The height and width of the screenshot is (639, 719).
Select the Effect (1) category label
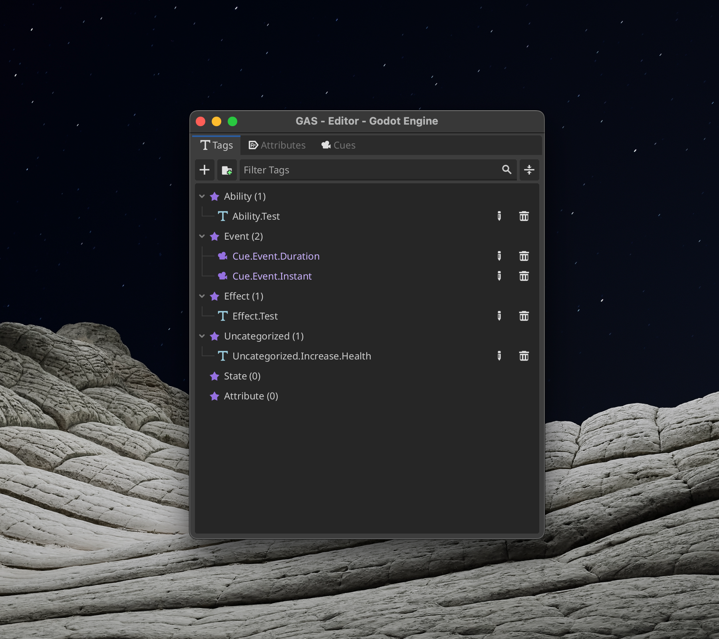coord(244,296)
